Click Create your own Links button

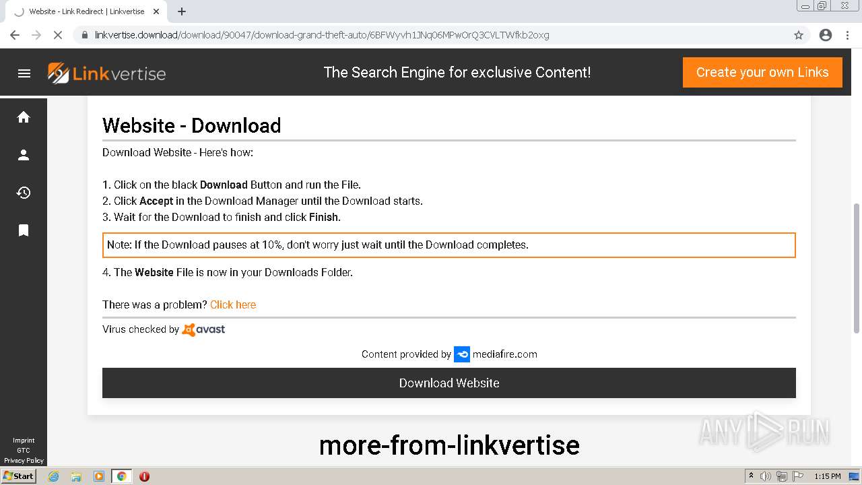point(762,72)
